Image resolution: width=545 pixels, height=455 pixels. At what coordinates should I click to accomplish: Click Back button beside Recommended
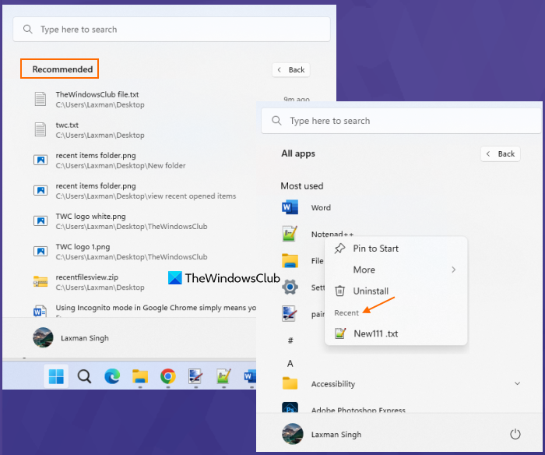[x=290, y=69]
